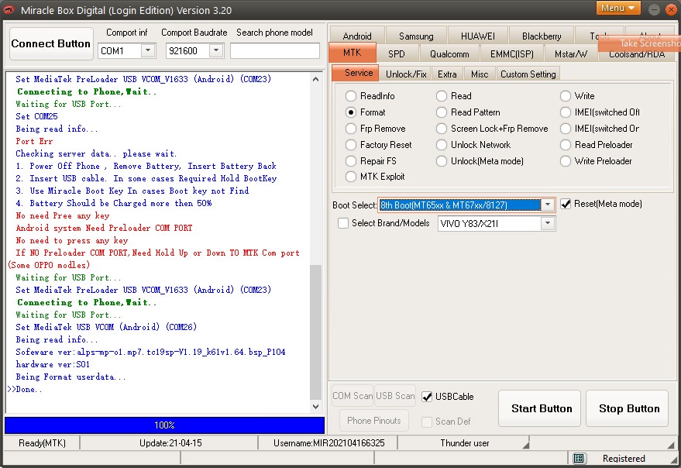Select the Service sub-tab

tap(356, 73)
